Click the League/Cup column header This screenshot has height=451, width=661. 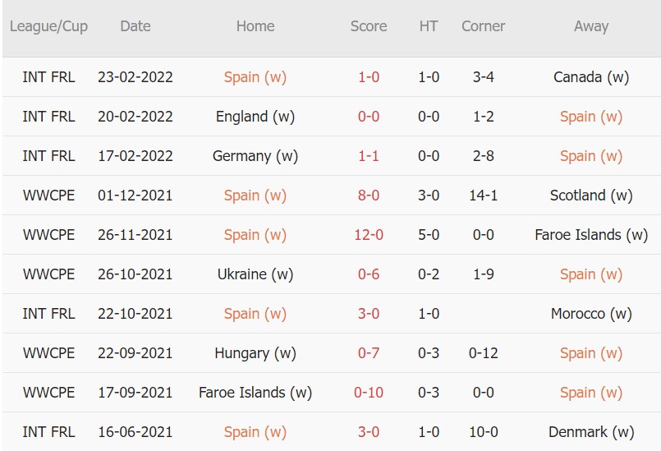[48, 26]
